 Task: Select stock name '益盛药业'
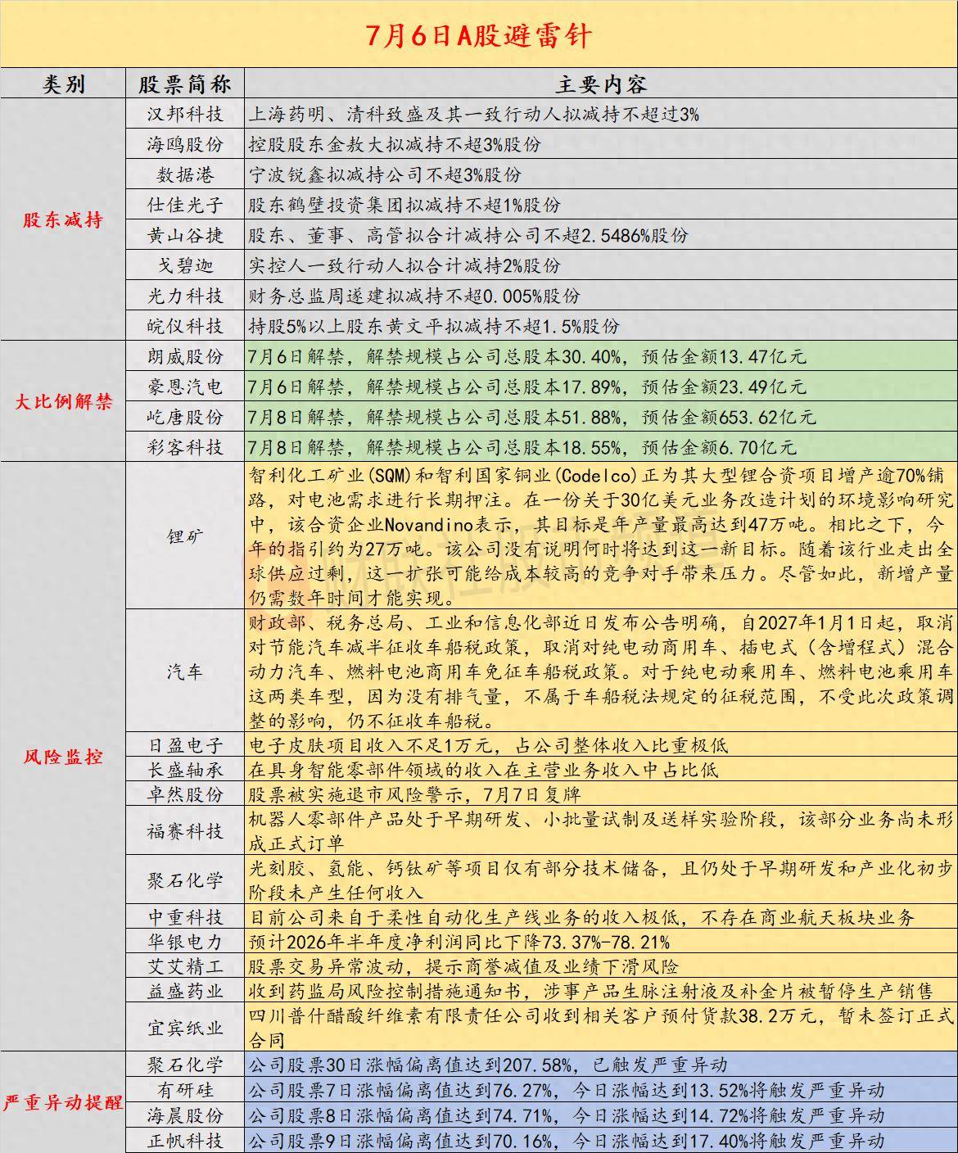(x=185, y=991)
